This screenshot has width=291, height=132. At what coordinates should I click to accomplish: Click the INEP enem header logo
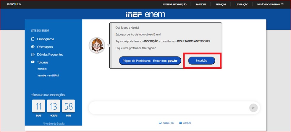145,14
